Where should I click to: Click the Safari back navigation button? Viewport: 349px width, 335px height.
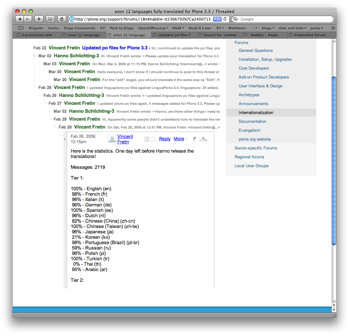[x=19, y=19]
